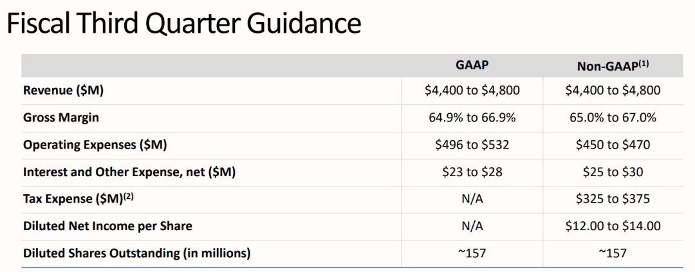Select the GAAP revenue value cell
The width and height of the screenshot is (695, 272).
point(472,91)
